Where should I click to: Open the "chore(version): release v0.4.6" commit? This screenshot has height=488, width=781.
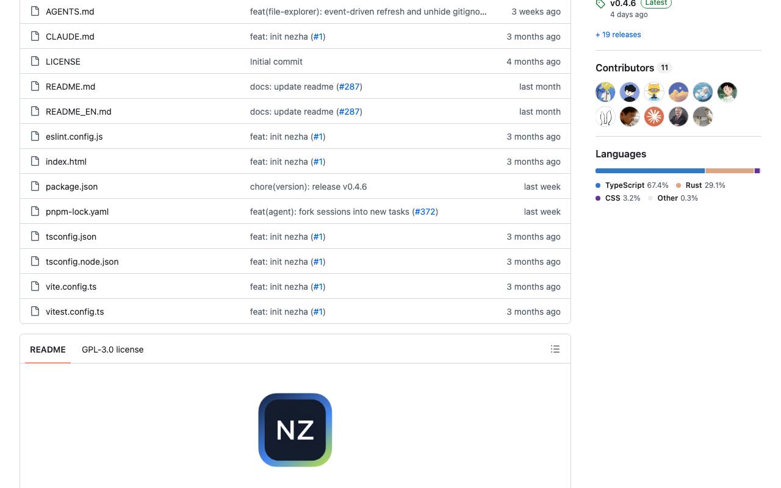[309, 187]
